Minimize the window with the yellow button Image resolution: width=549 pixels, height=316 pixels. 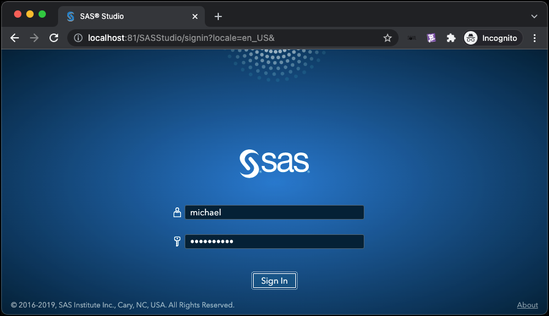30,14
